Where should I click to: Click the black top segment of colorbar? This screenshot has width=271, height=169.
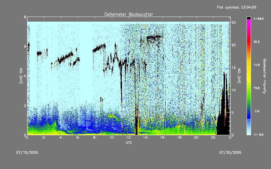coord(249,18)
